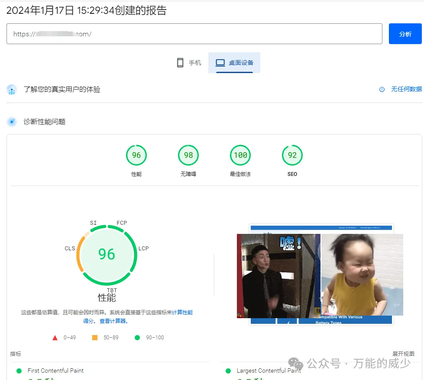Click the 性能 score gauge showing 96
This screenshot has height=380, width=424.
point(136,155)
